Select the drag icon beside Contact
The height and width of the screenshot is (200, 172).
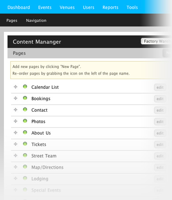15,110
